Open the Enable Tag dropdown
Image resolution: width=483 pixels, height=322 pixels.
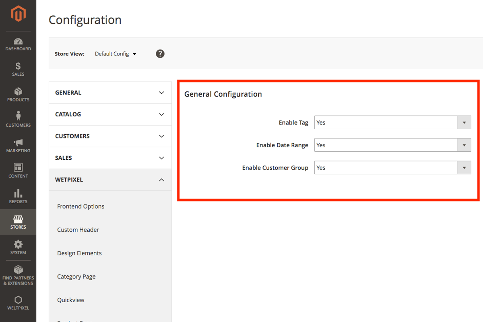392,122
